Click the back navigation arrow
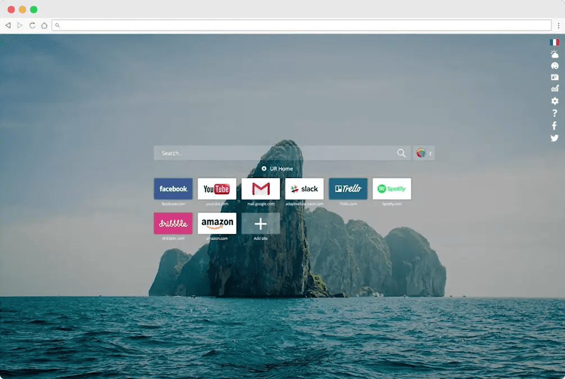The image size is (565, 379). coord(7,25)
